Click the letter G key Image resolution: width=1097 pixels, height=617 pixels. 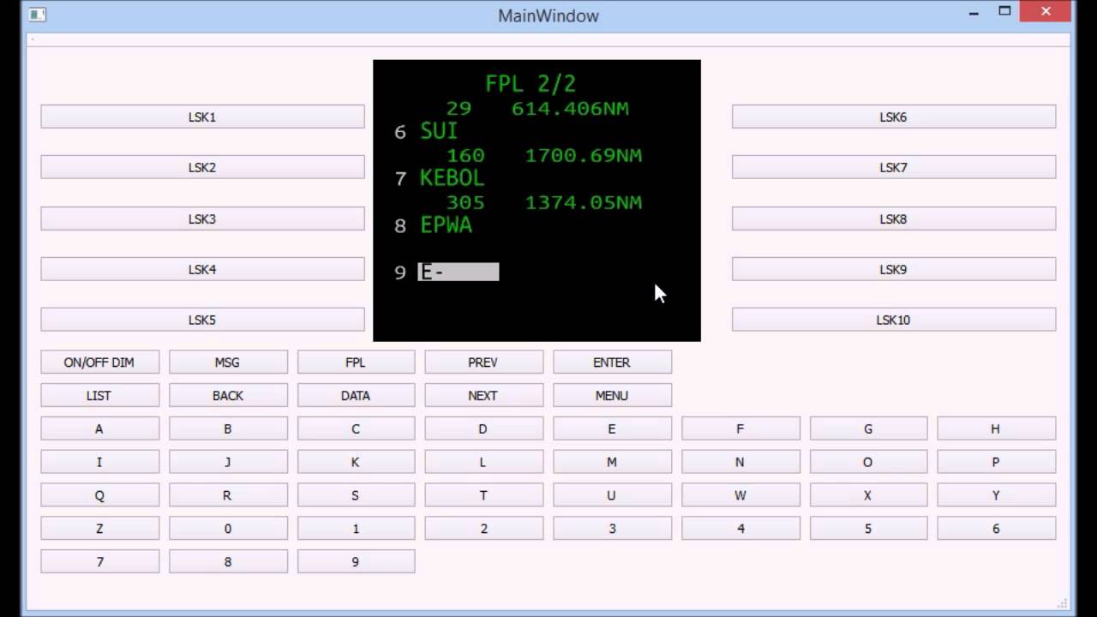pos(868,428)
